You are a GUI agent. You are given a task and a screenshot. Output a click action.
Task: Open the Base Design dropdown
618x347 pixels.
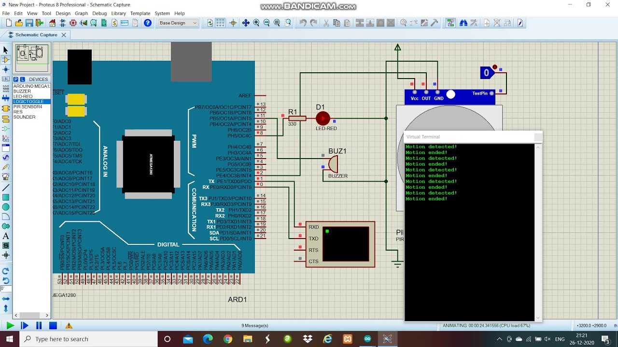178,23
